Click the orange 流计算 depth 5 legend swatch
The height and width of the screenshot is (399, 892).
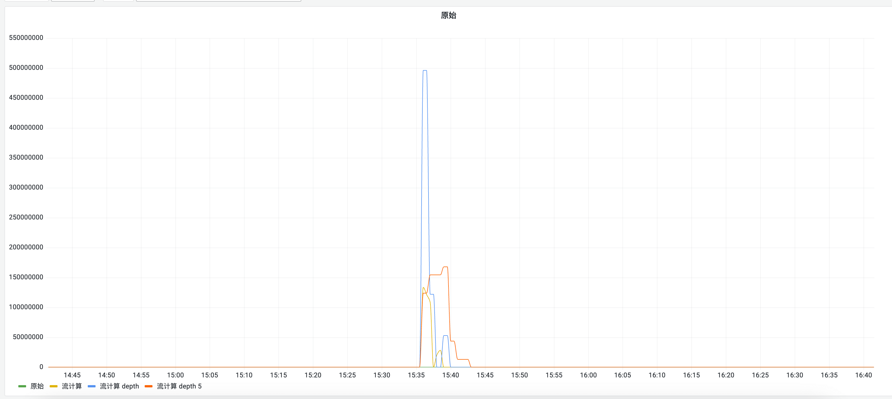149,386
